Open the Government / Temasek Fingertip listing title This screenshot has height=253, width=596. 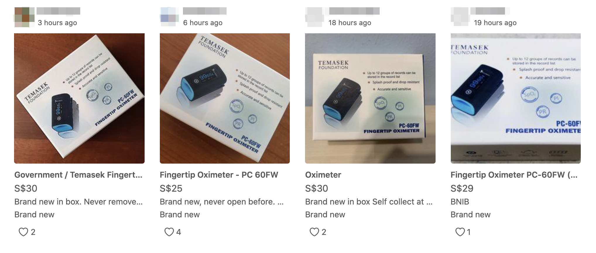(78, 175)
